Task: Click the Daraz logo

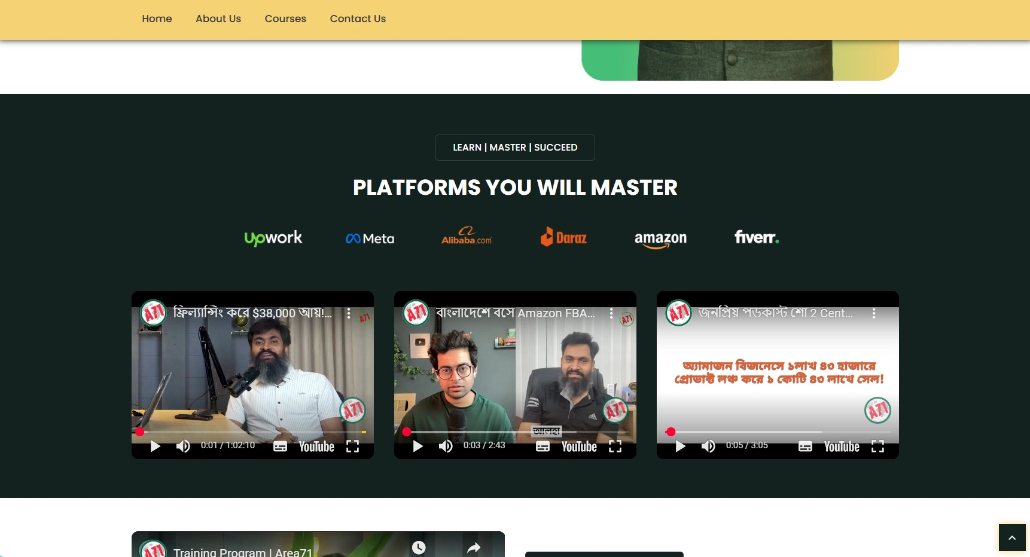Action: pos(563,237)
